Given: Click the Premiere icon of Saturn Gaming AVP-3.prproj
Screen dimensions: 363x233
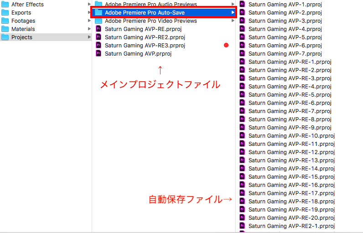Looking at the screenshot, I should (x=242, y=21).
